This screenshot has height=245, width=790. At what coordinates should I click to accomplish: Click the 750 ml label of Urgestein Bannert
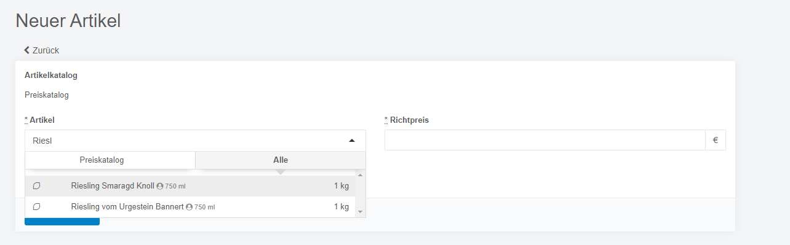[x=205, y=208]
